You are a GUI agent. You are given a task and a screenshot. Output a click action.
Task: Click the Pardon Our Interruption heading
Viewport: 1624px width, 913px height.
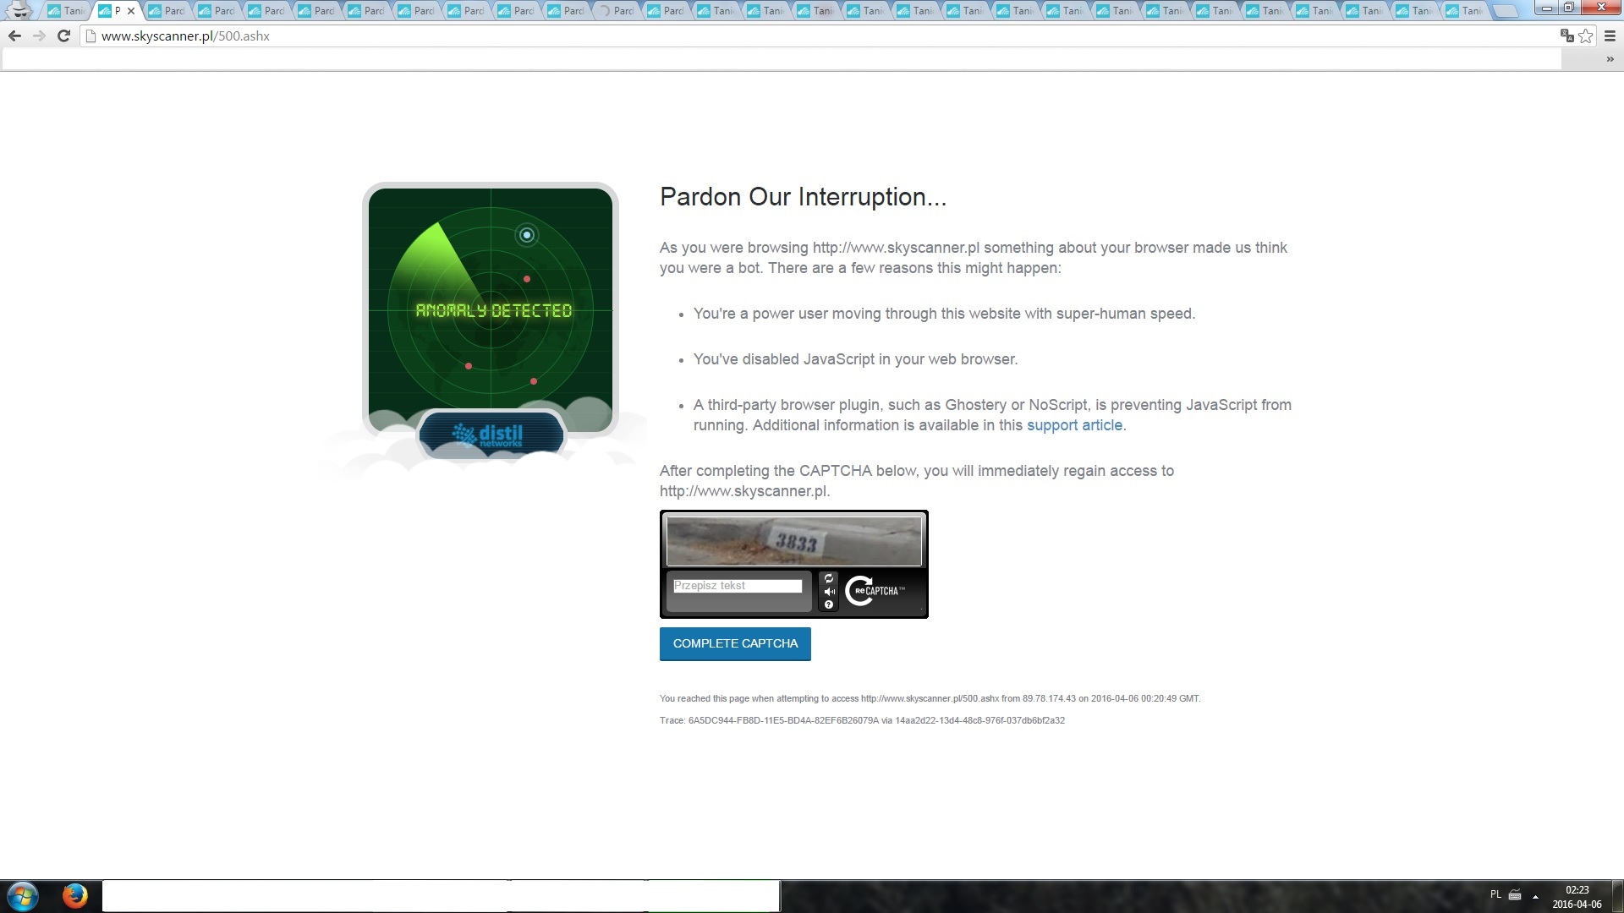803,197
